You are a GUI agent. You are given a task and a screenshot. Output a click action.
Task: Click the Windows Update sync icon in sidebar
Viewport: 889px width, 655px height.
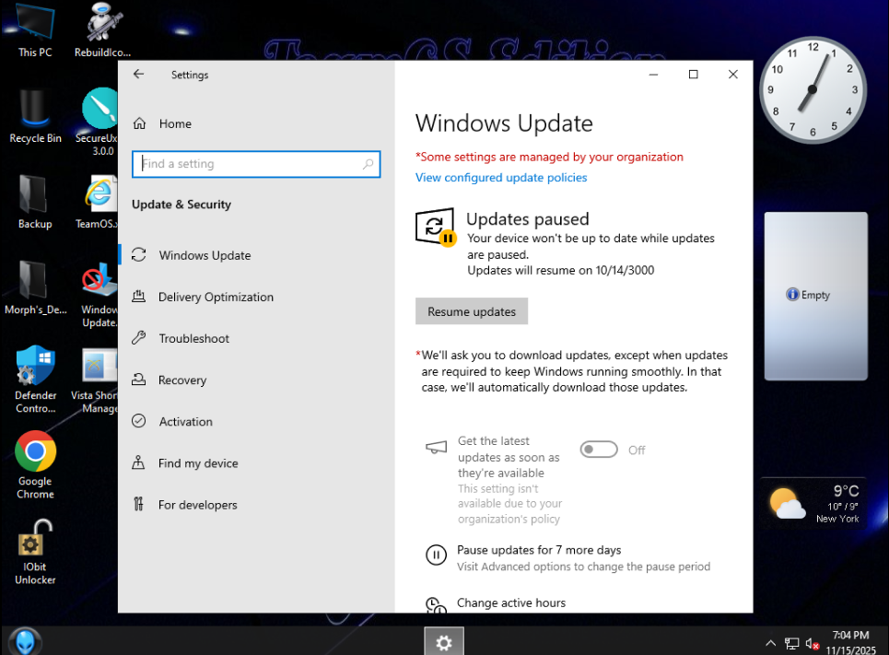(x=139, y=254)
